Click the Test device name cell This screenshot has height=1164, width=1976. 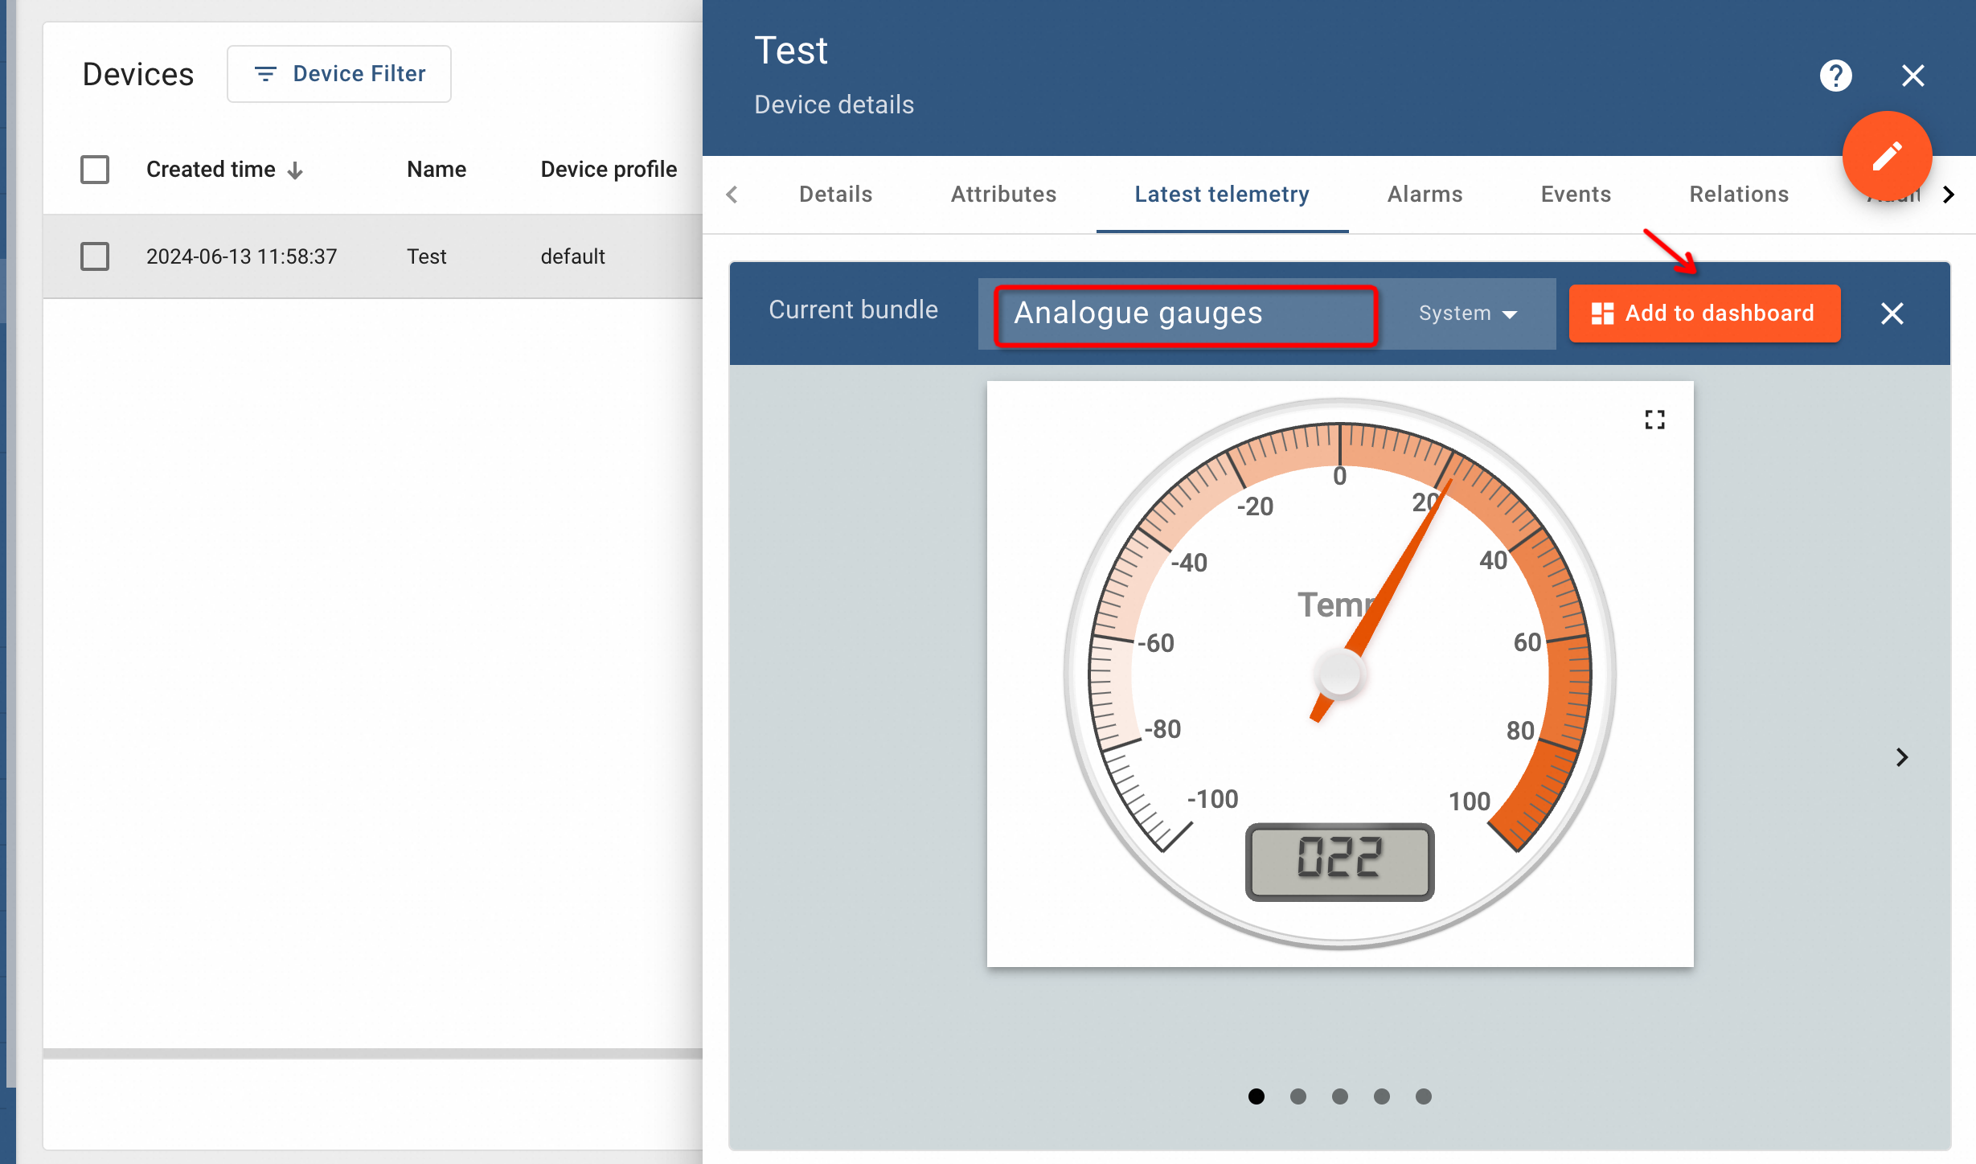[x=426, y=256]
